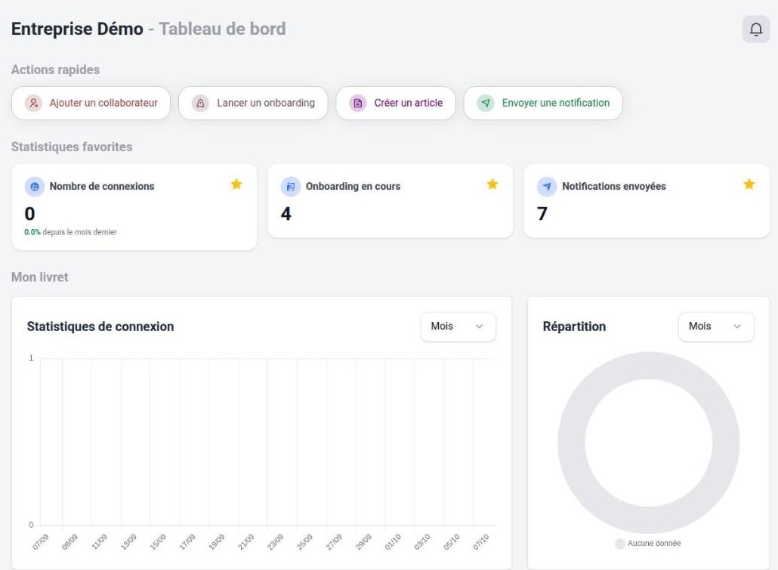This screenshot has height=570, width=778.
Task: Click the document icon in Créer un article
Action: [x=358, y=104]
